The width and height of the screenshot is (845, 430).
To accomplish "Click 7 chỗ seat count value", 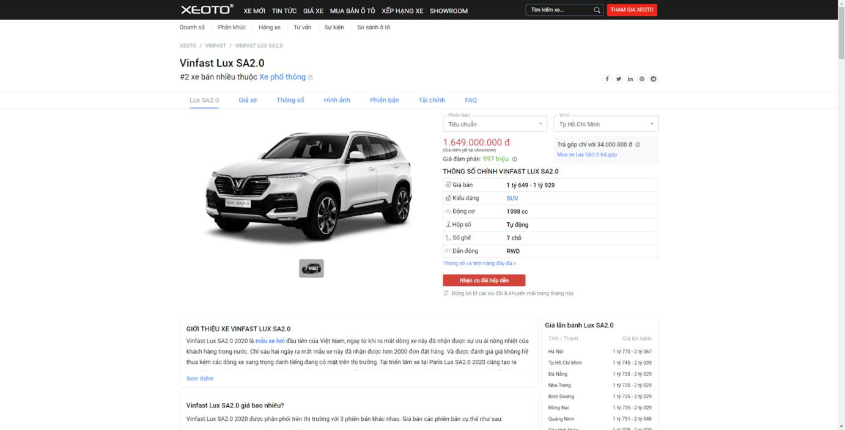I will pos(514,238).
